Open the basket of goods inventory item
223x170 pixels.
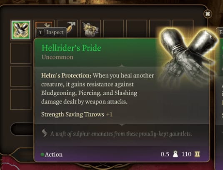click(90, 30)
